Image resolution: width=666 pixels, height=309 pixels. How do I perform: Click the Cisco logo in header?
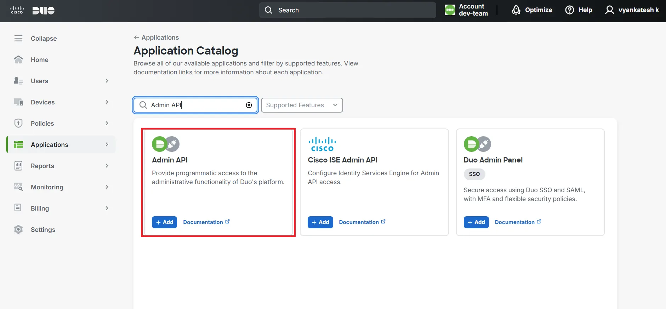point(17,10)
